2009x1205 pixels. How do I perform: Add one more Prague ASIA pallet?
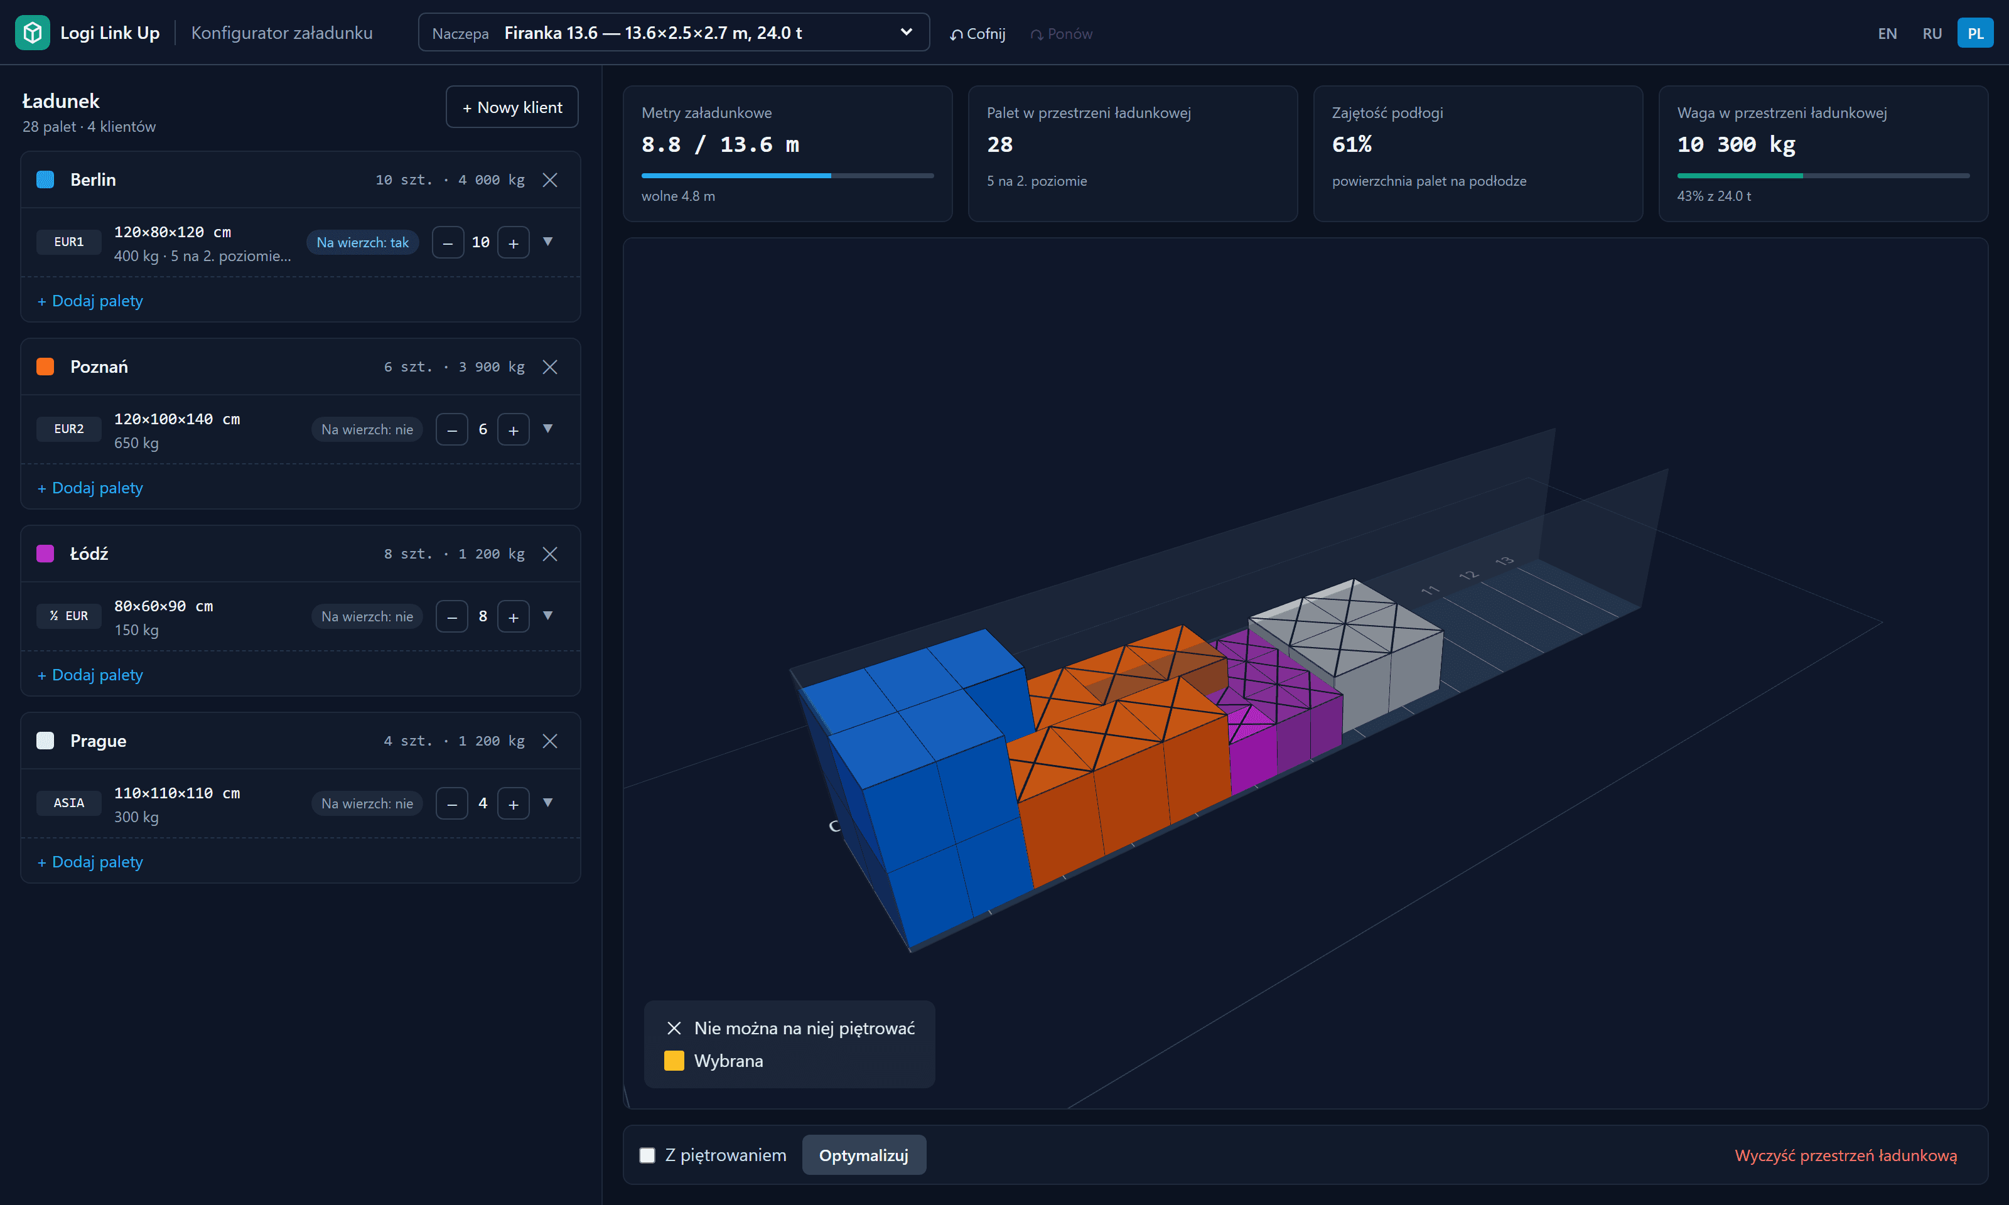click(x=513, y=804)
